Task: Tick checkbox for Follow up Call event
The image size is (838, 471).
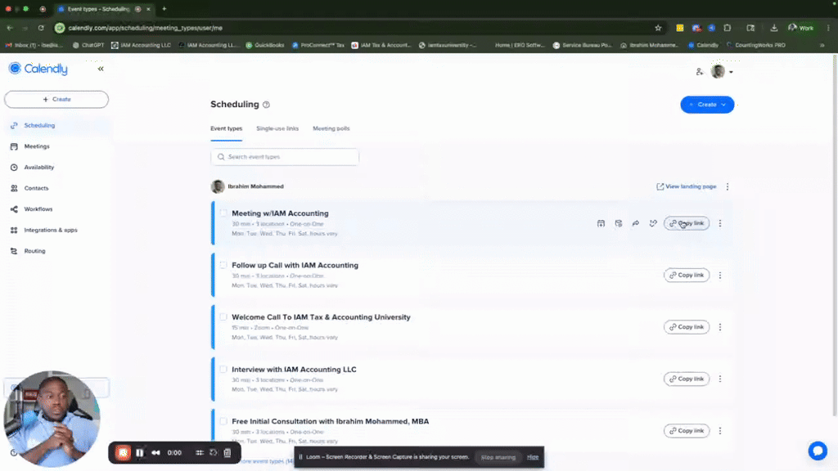Action: coord(223,265)
